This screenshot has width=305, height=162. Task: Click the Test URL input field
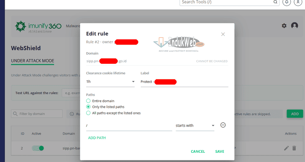tap(71, 93)
